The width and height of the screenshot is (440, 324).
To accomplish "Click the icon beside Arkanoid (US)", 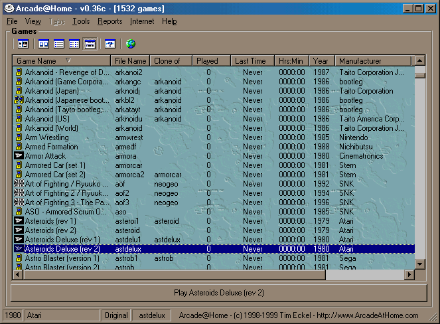I will [19, 118].
